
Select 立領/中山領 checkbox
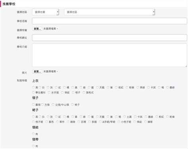(53, 105)
